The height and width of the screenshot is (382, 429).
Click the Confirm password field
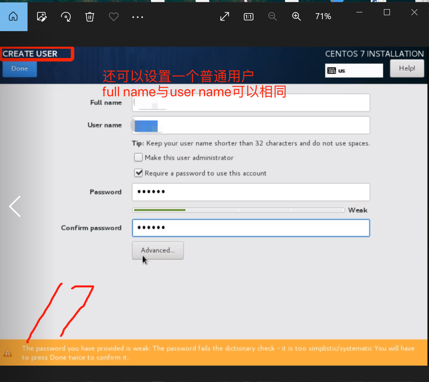pos(251,228)
